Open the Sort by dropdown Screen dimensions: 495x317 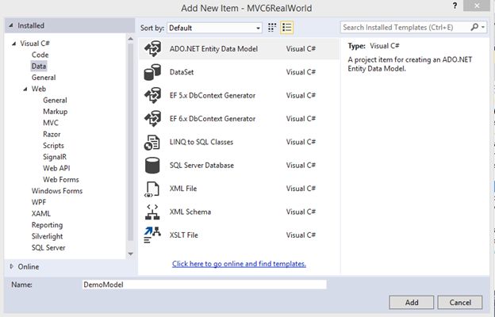coord(214,27)
